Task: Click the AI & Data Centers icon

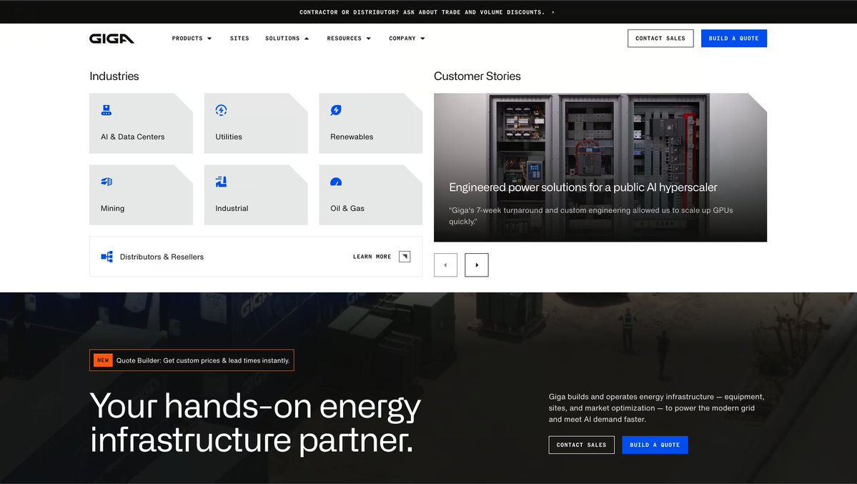Action: click(106, 111)
